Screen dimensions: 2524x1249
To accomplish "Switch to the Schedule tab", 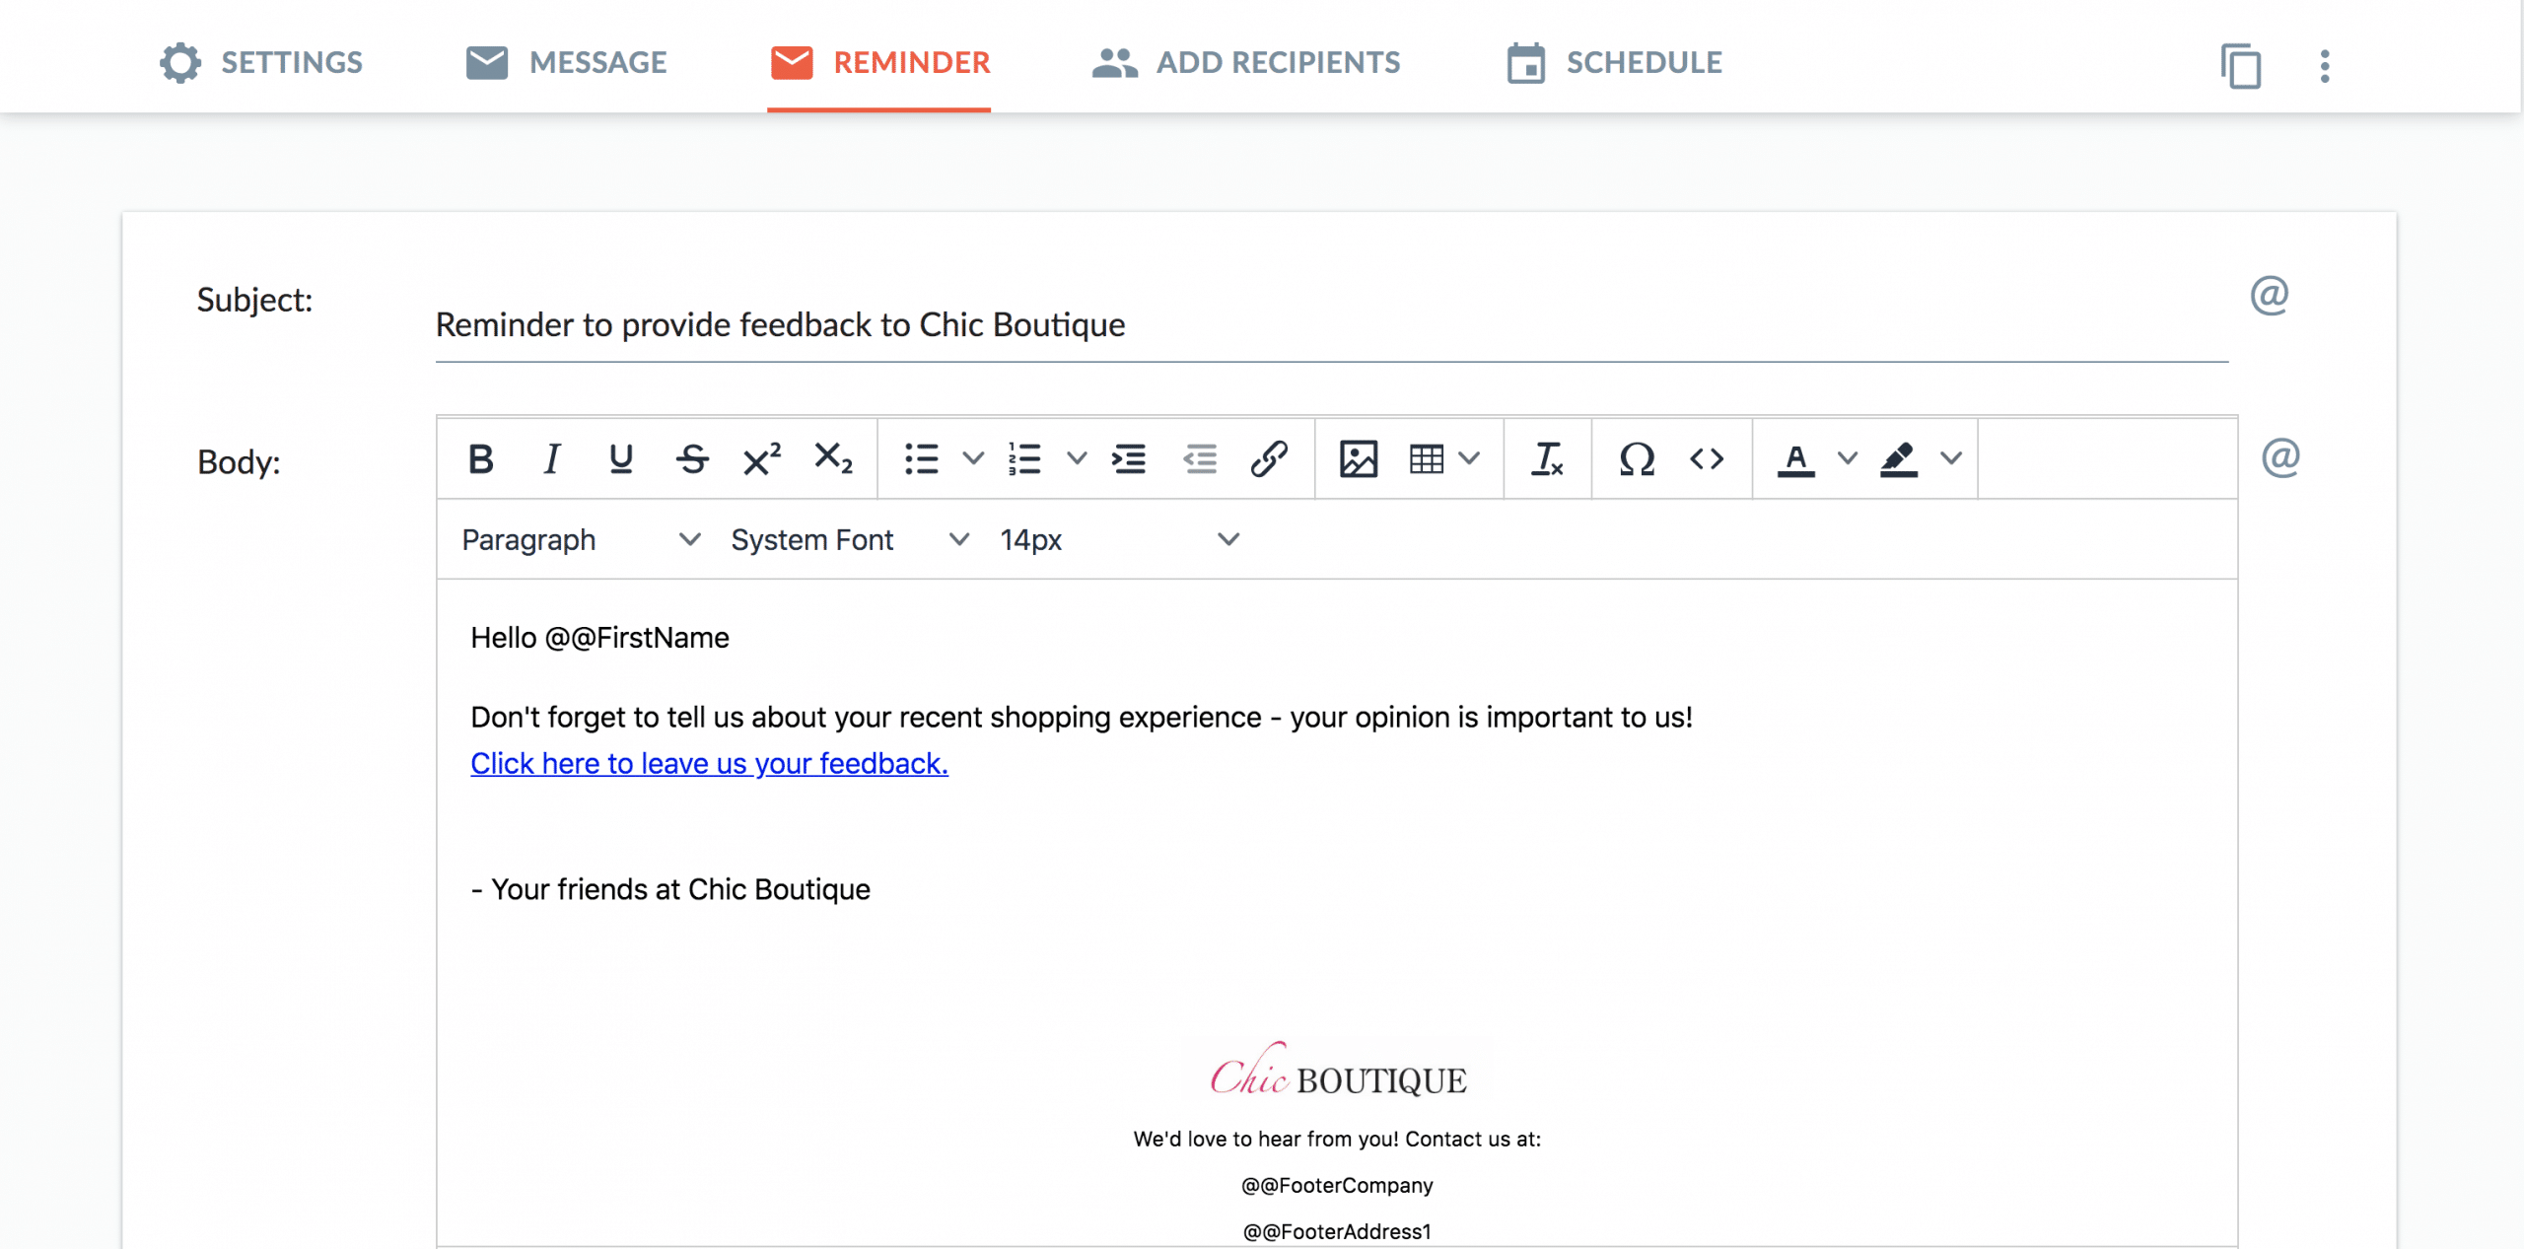I will click(x=1614, y=62).
